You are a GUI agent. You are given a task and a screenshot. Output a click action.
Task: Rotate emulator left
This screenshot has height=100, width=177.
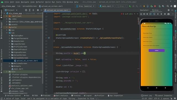coord(150,14)
